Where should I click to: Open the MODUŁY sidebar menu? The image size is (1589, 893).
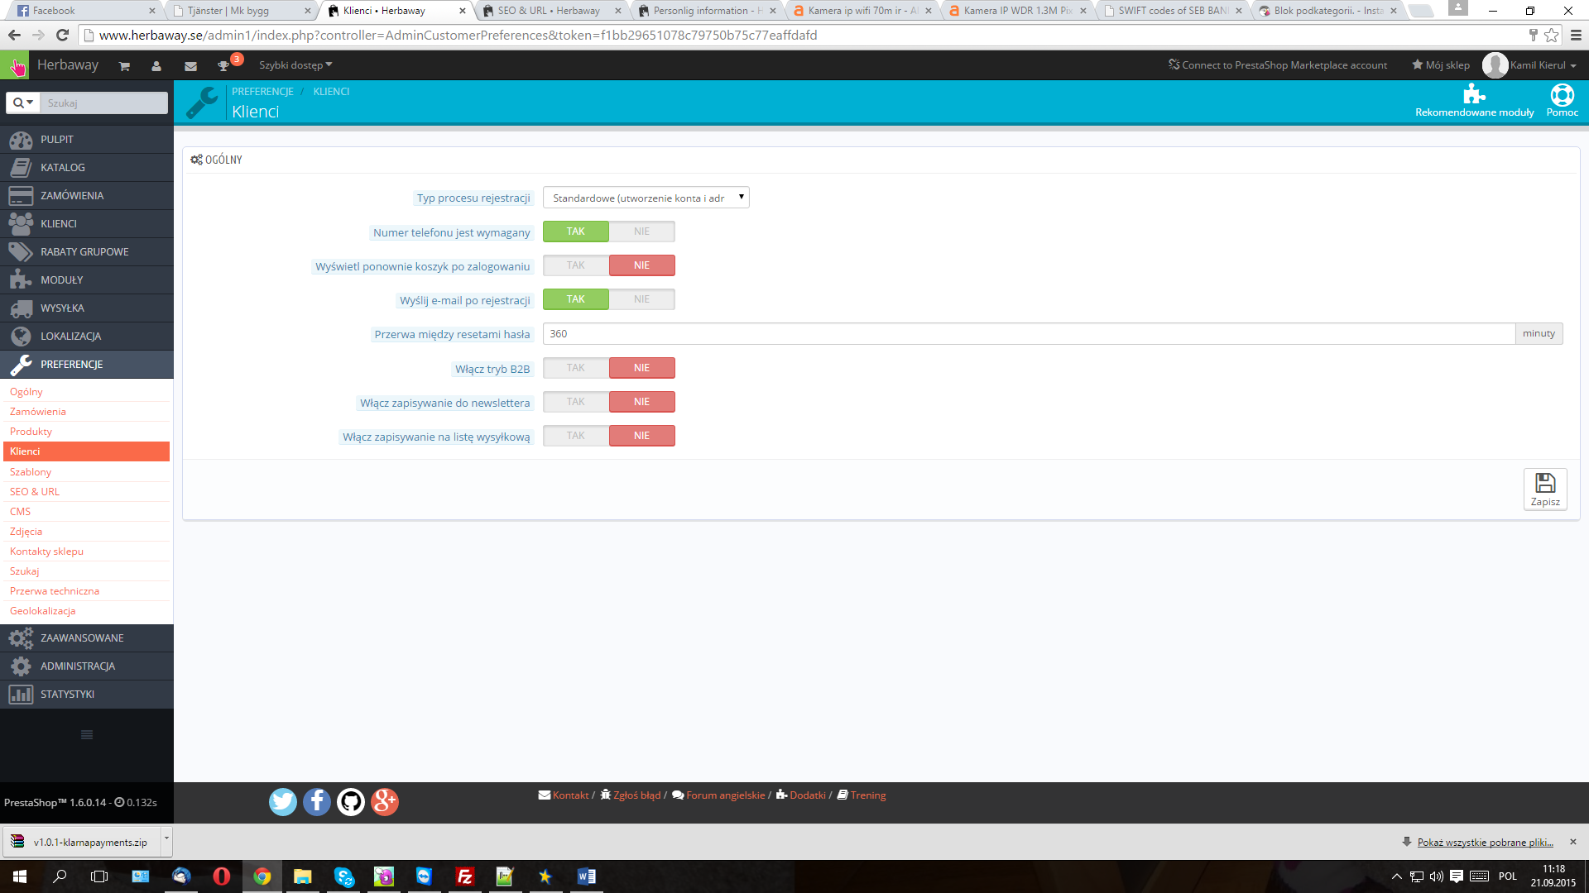coord(62,280)
